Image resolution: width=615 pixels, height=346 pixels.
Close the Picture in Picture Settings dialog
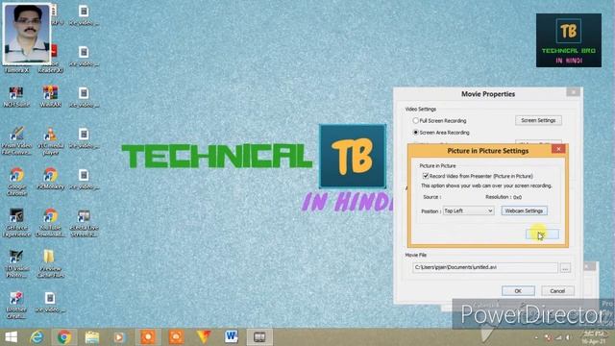coord(558,149)
